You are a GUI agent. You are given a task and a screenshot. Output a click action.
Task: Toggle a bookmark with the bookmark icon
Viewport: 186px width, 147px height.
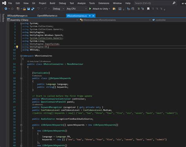(148, 9)
